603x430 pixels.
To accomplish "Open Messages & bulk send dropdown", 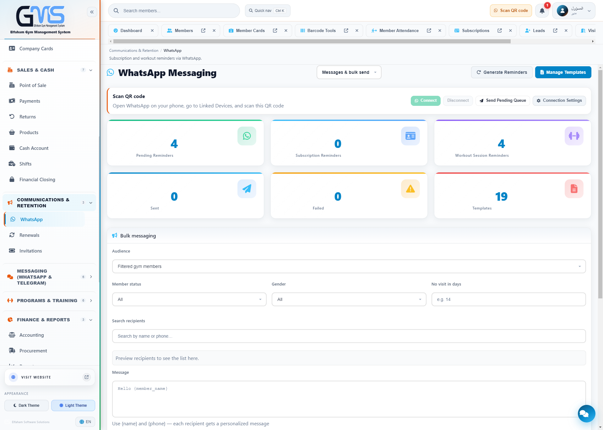I will point(349,72).
